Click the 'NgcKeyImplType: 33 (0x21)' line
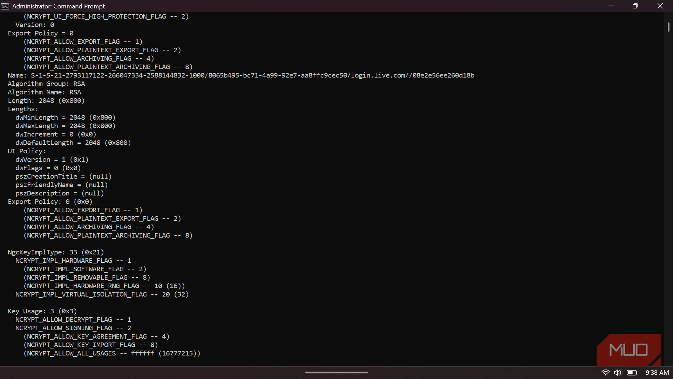Screen dimensions: 673x379 click(56, 252)
